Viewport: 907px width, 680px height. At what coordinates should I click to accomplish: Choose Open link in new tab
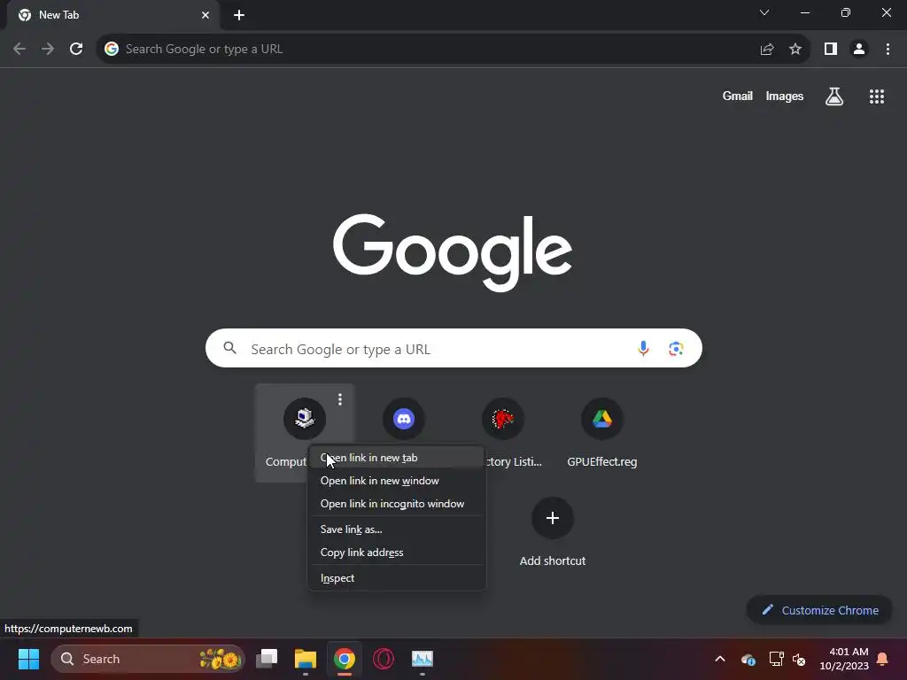coord(397,458)
